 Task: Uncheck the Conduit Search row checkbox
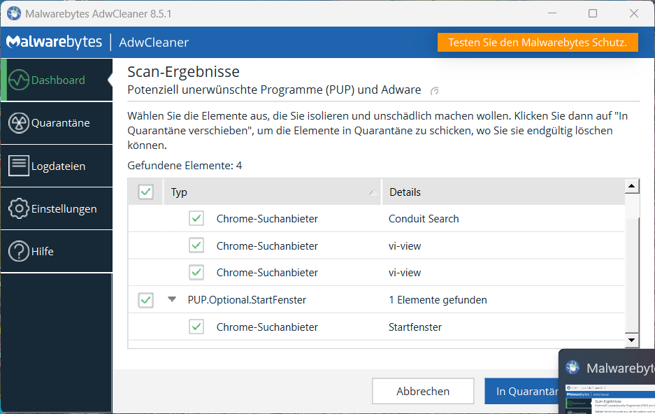(196, 219)
